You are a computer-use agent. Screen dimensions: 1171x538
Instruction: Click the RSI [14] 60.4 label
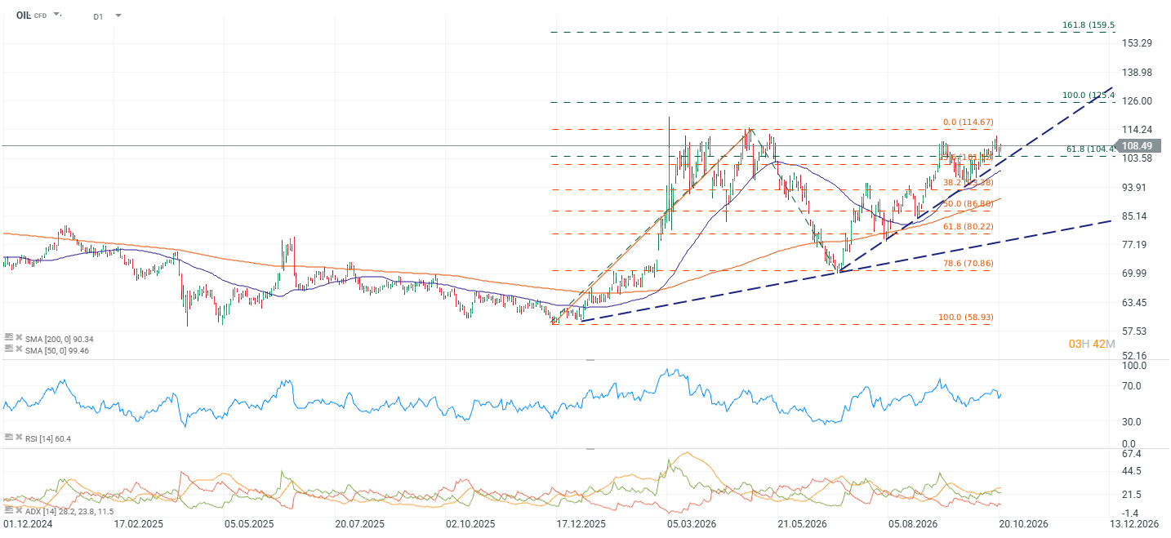48,438
